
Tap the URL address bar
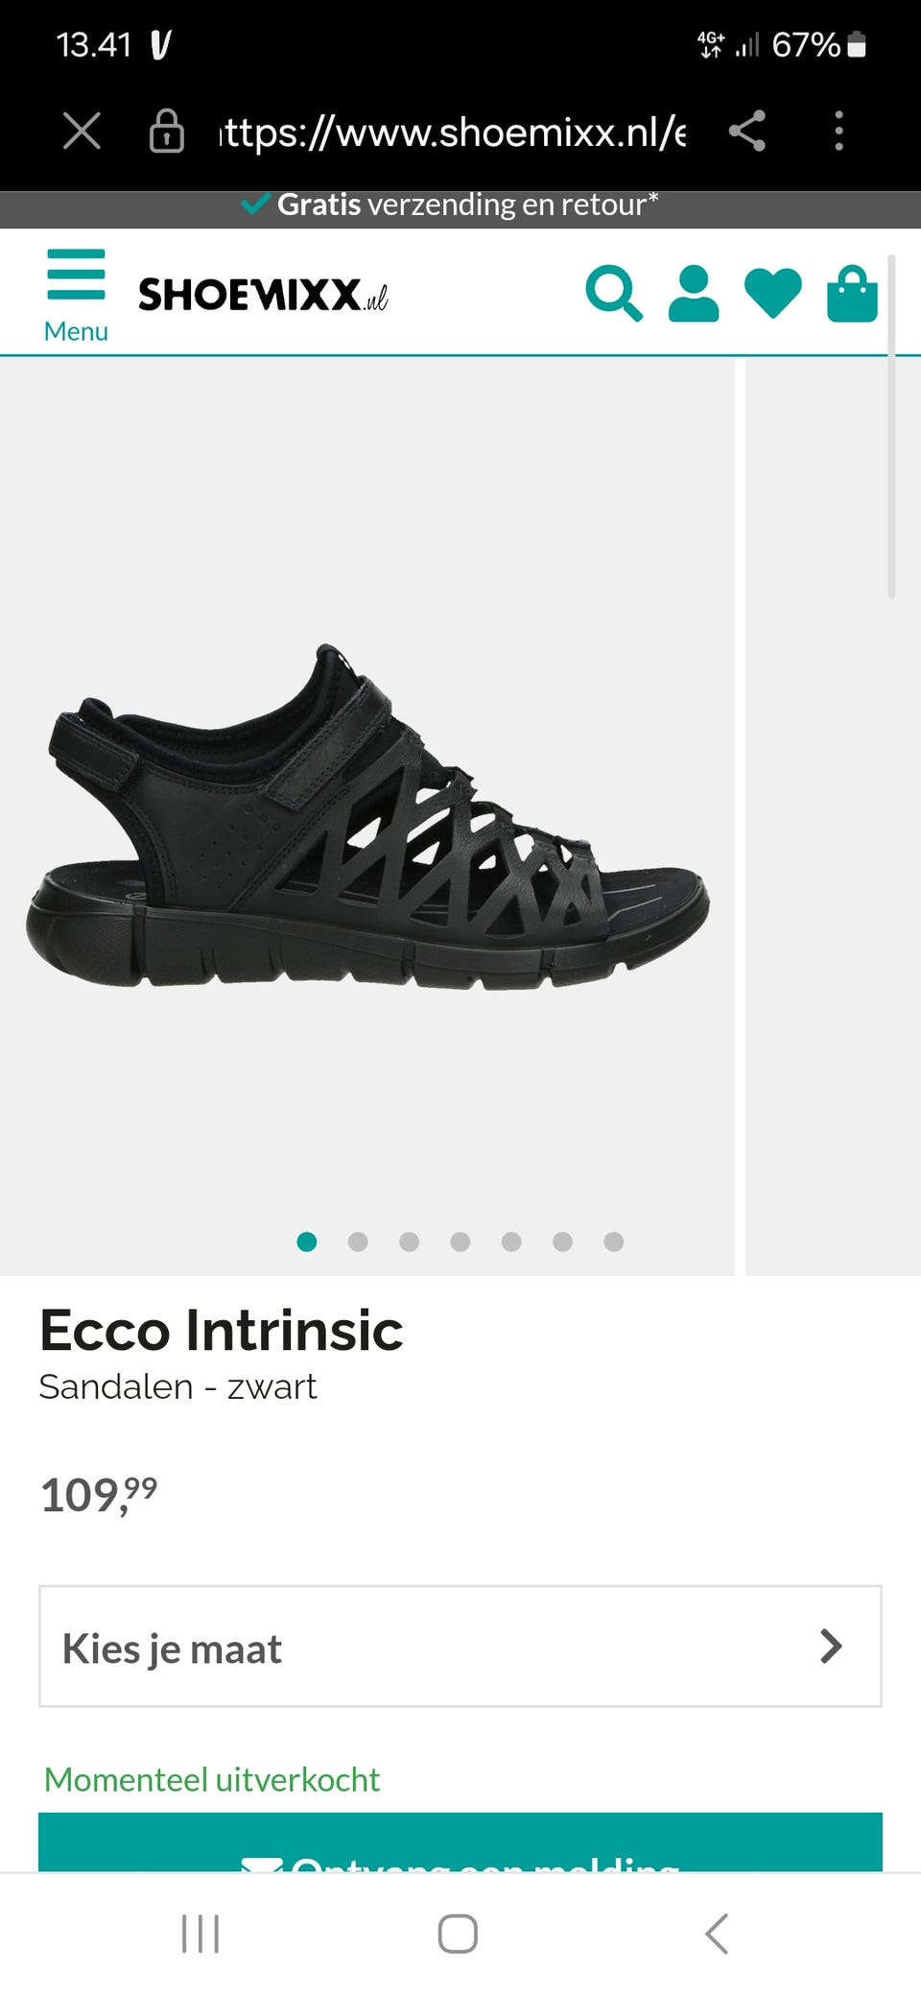point(451,131)
